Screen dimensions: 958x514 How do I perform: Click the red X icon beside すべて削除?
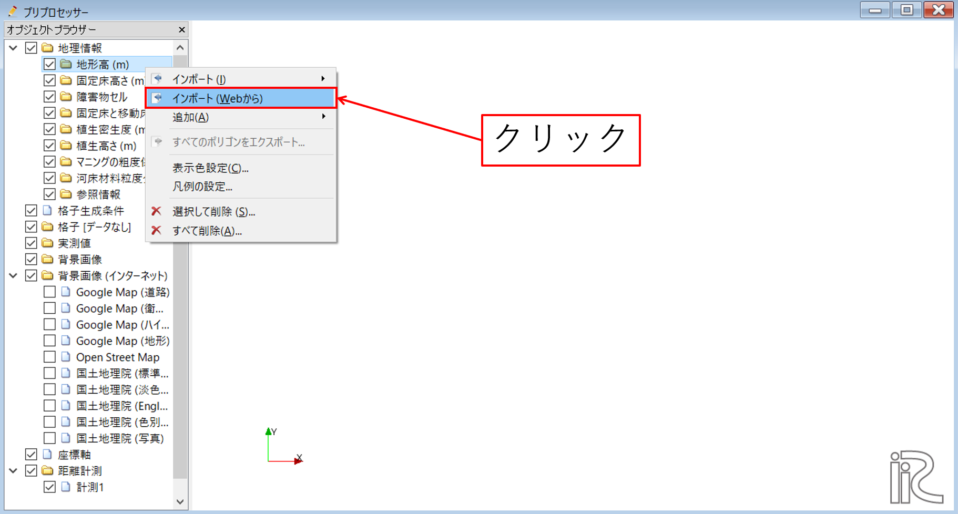(156, 231)
